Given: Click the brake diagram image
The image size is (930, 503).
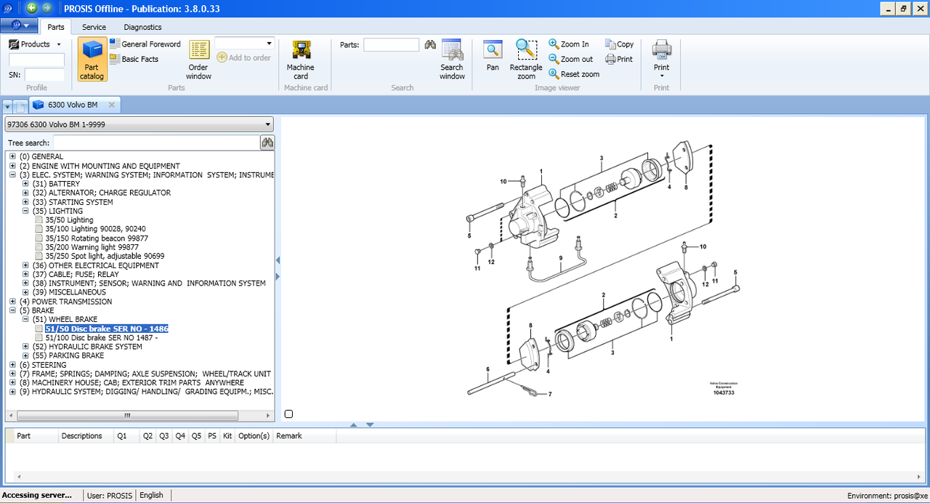Looking at the screenshot, I should pos(604,270).
